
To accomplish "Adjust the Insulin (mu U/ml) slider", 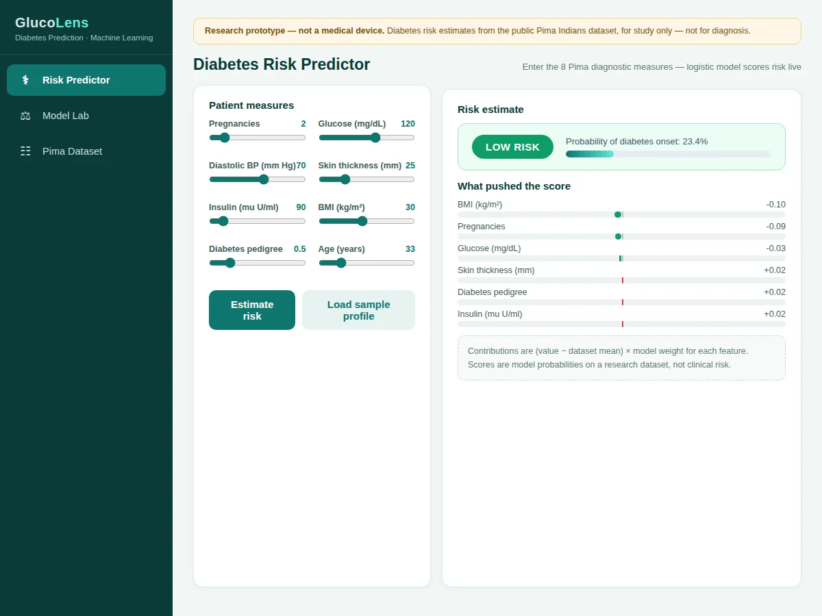I will (258, 221).
